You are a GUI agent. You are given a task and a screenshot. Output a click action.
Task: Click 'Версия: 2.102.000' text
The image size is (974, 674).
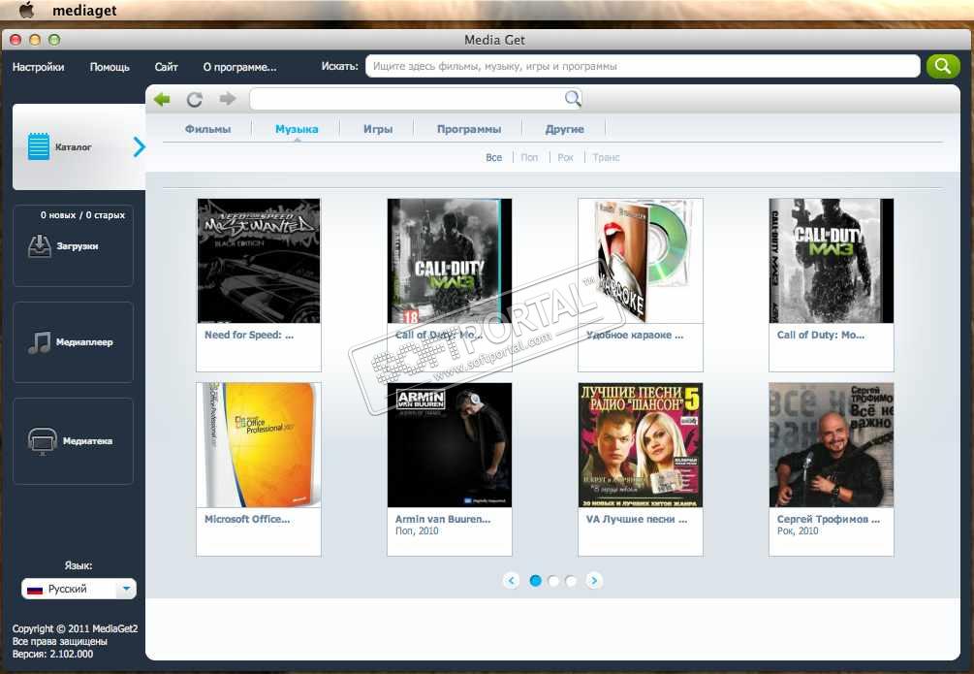(52, 654)
